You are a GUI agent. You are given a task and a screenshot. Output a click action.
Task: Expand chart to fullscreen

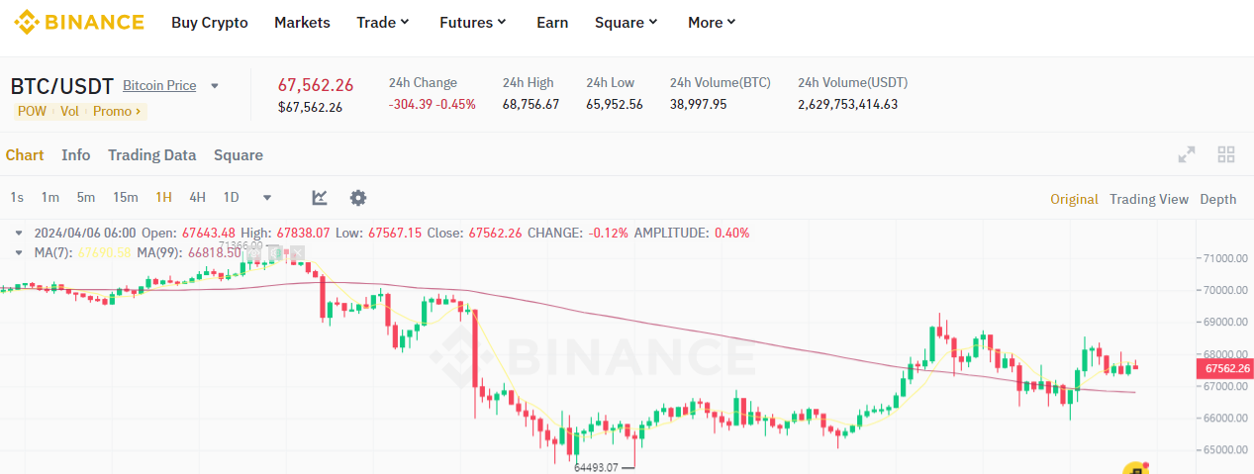coord(1186,154)
